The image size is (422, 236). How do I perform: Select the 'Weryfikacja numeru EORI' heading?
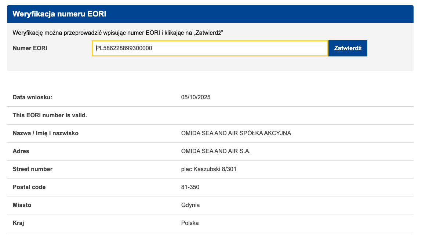(59, 14)
